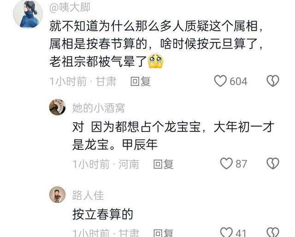Reply to 咦大脚's comment via 回复
The height and width of the screenshot is (237, 295).
point(141,81)
